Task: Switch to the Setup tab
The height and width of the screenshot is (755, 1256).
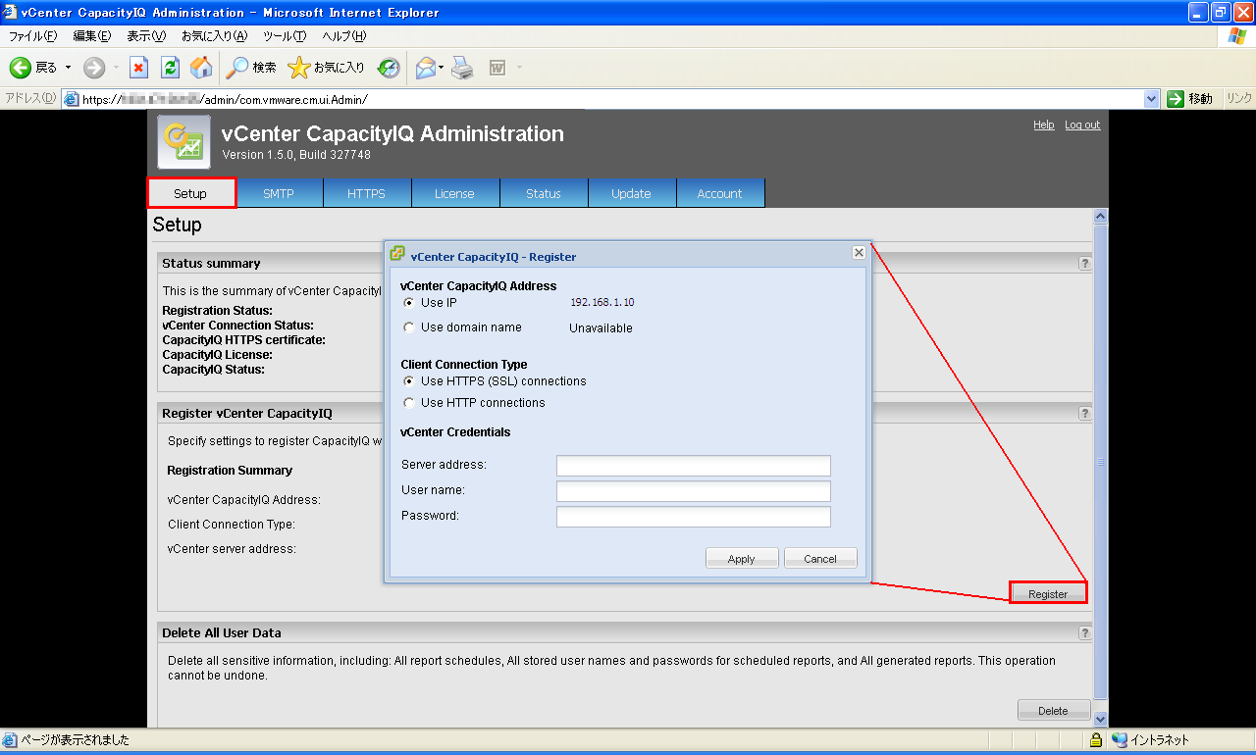Action: [190, 193]
